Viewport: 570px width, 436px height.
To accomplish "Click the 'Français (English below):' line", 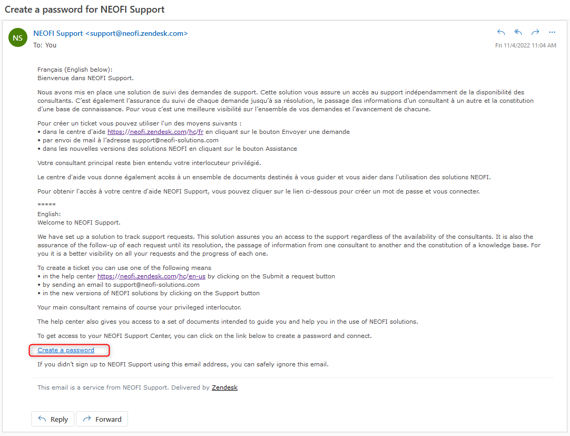I will point(75,70).
